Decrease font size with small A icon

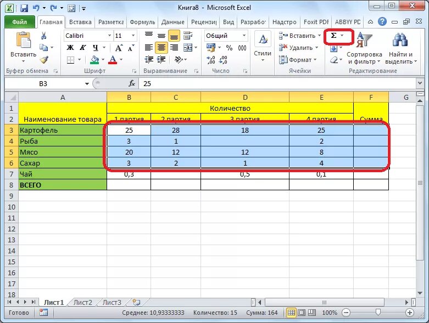pyautogui.click(x=131, y=48)
